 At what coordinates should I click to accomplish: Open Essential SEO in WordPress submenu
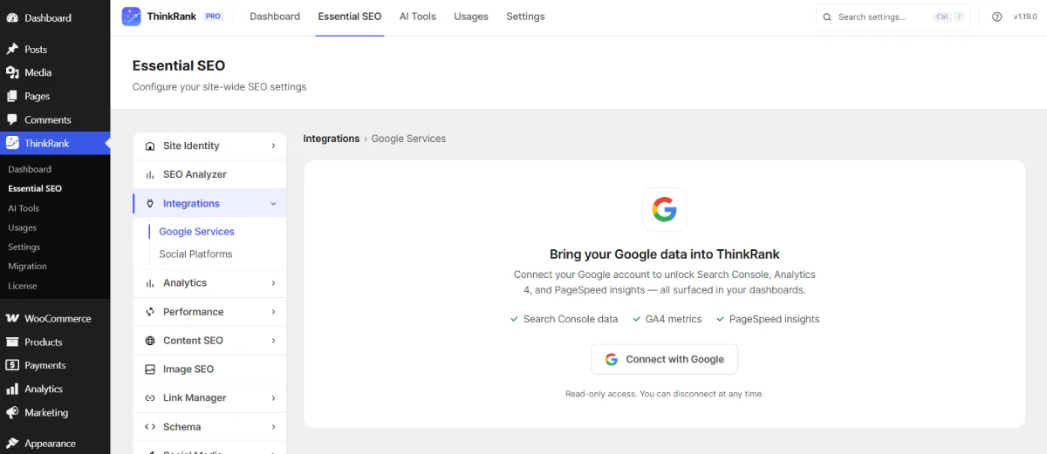pyautogui.click(x=35, y=188)
